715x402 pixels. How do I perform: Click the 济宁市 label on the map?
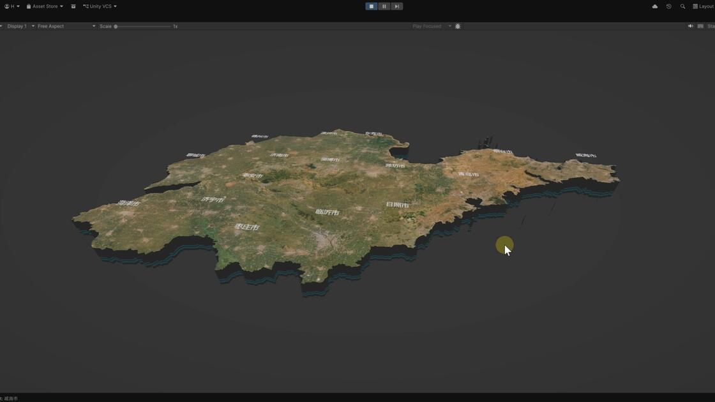[x=213, y=199]
